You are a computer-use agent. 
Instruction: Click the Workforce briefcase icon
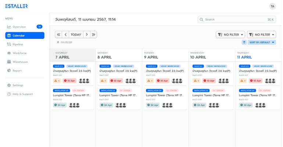tap(9, 53)
